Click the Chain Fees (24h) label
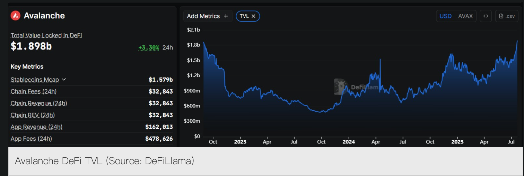 pos(34,91)
